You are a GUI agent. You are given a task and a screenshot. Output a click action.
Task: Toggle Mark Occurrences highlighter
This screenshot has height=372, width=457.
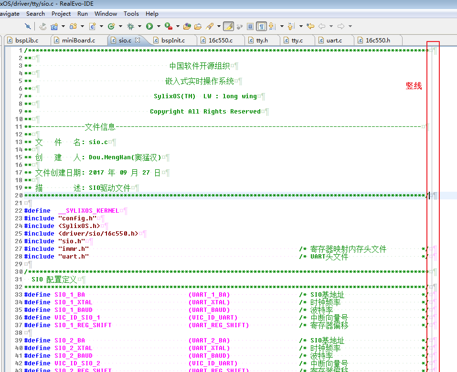point(228,27)
